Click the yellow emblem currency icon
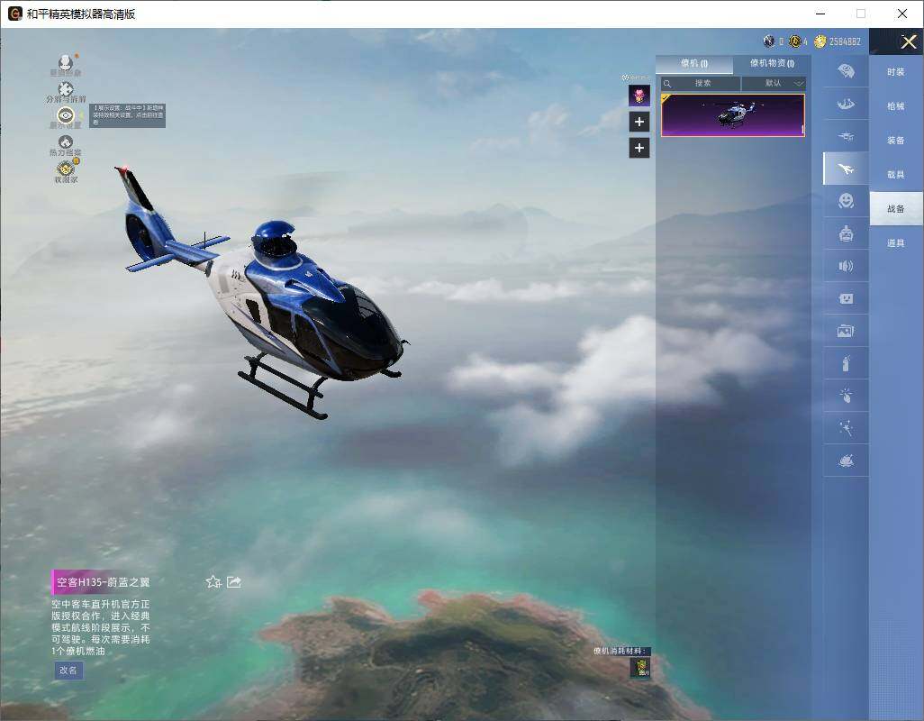Screen dimensions: 924x721 coord(794,41)
